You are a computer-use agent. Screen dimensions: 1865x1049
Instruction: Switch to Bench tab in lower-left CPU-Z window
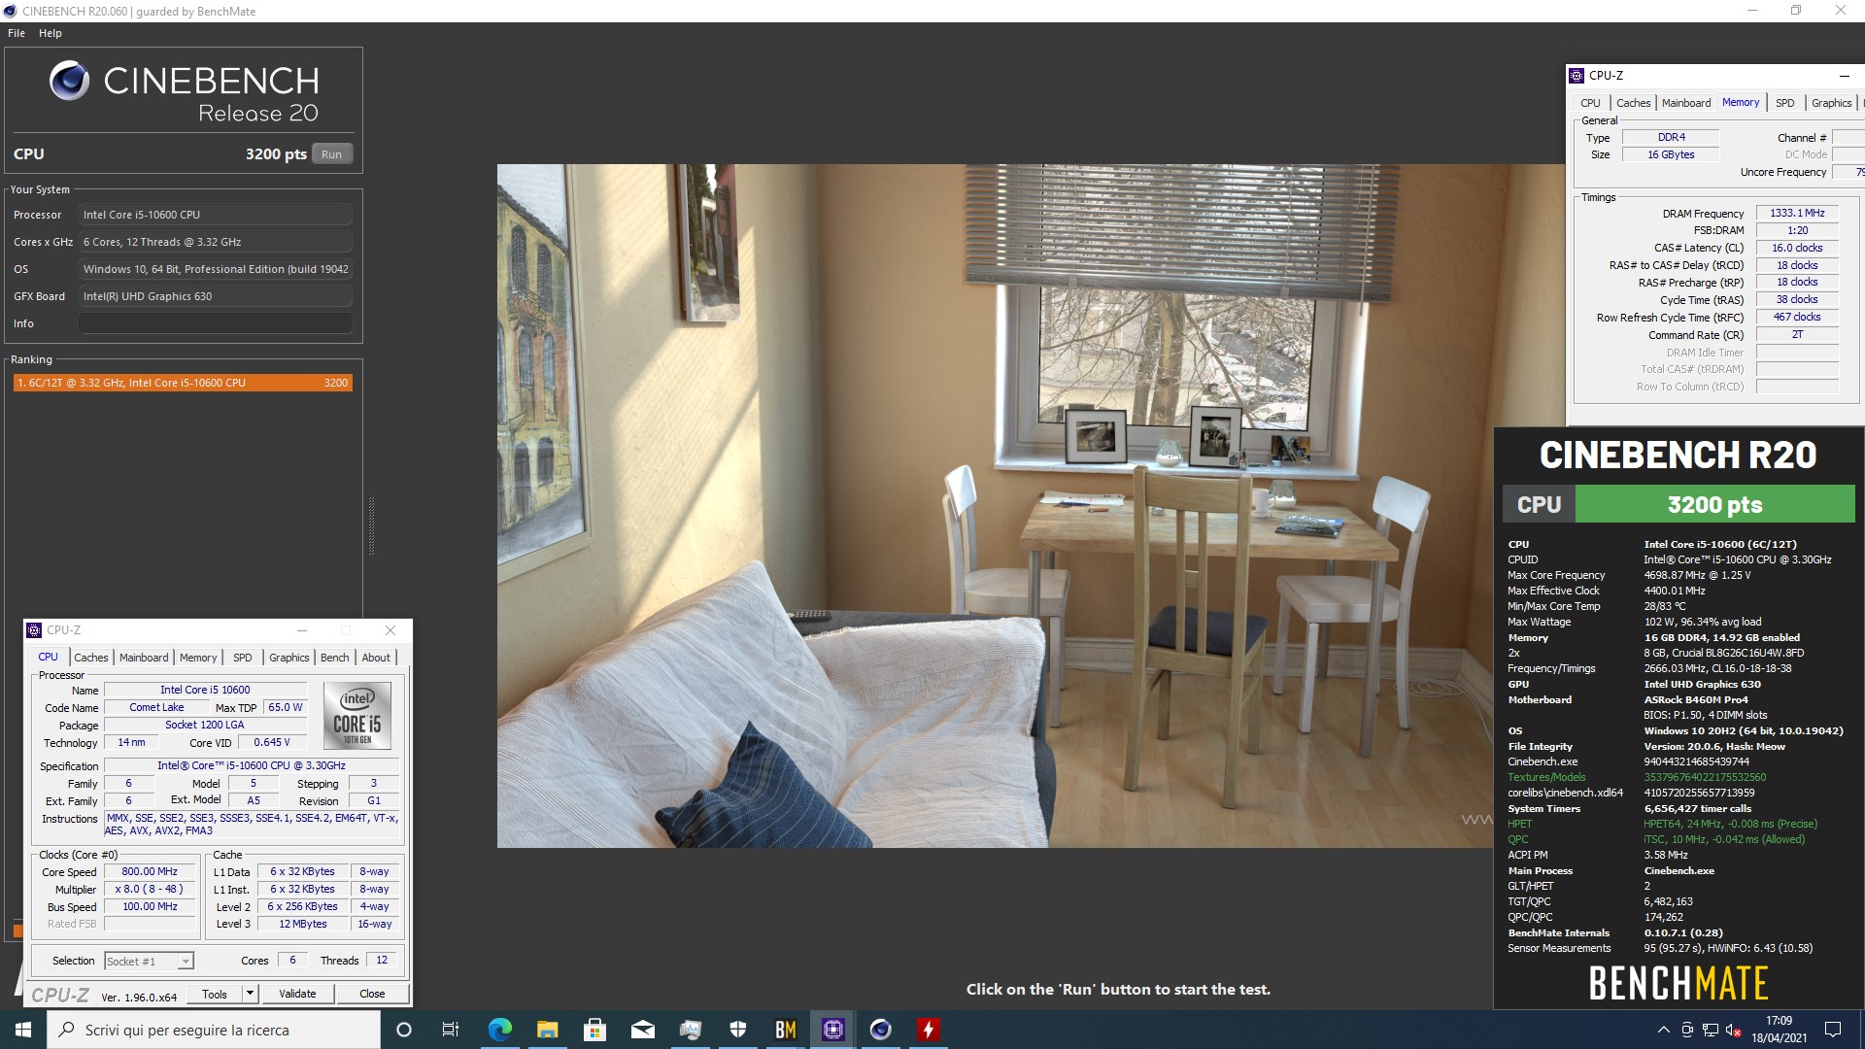pyautogui.click(x=334, y=658)
